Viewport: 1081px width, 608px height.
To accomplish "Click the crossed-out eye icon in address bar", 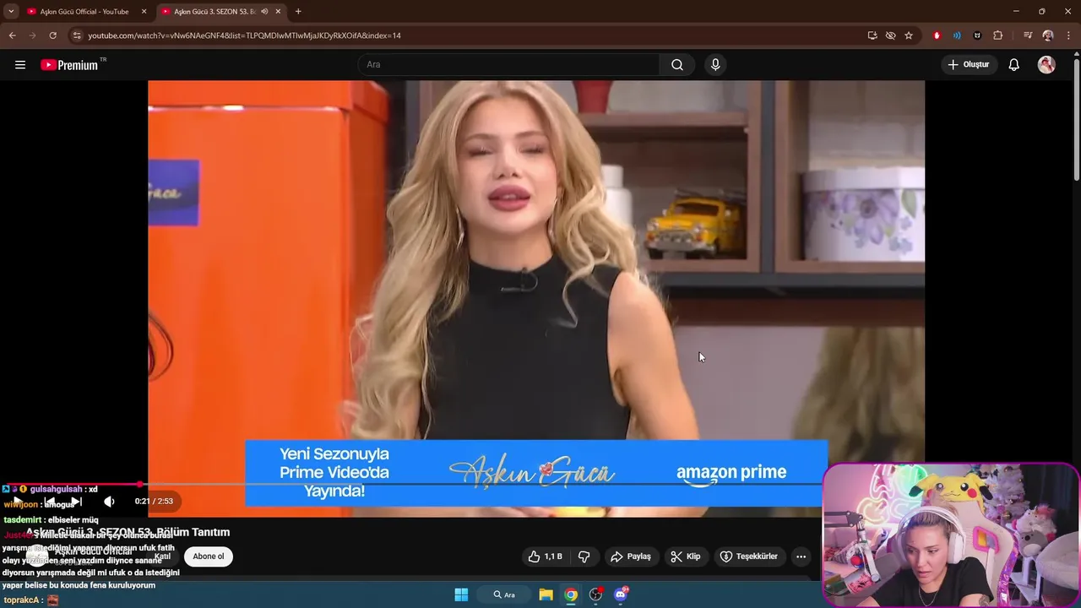I will 890,35.
